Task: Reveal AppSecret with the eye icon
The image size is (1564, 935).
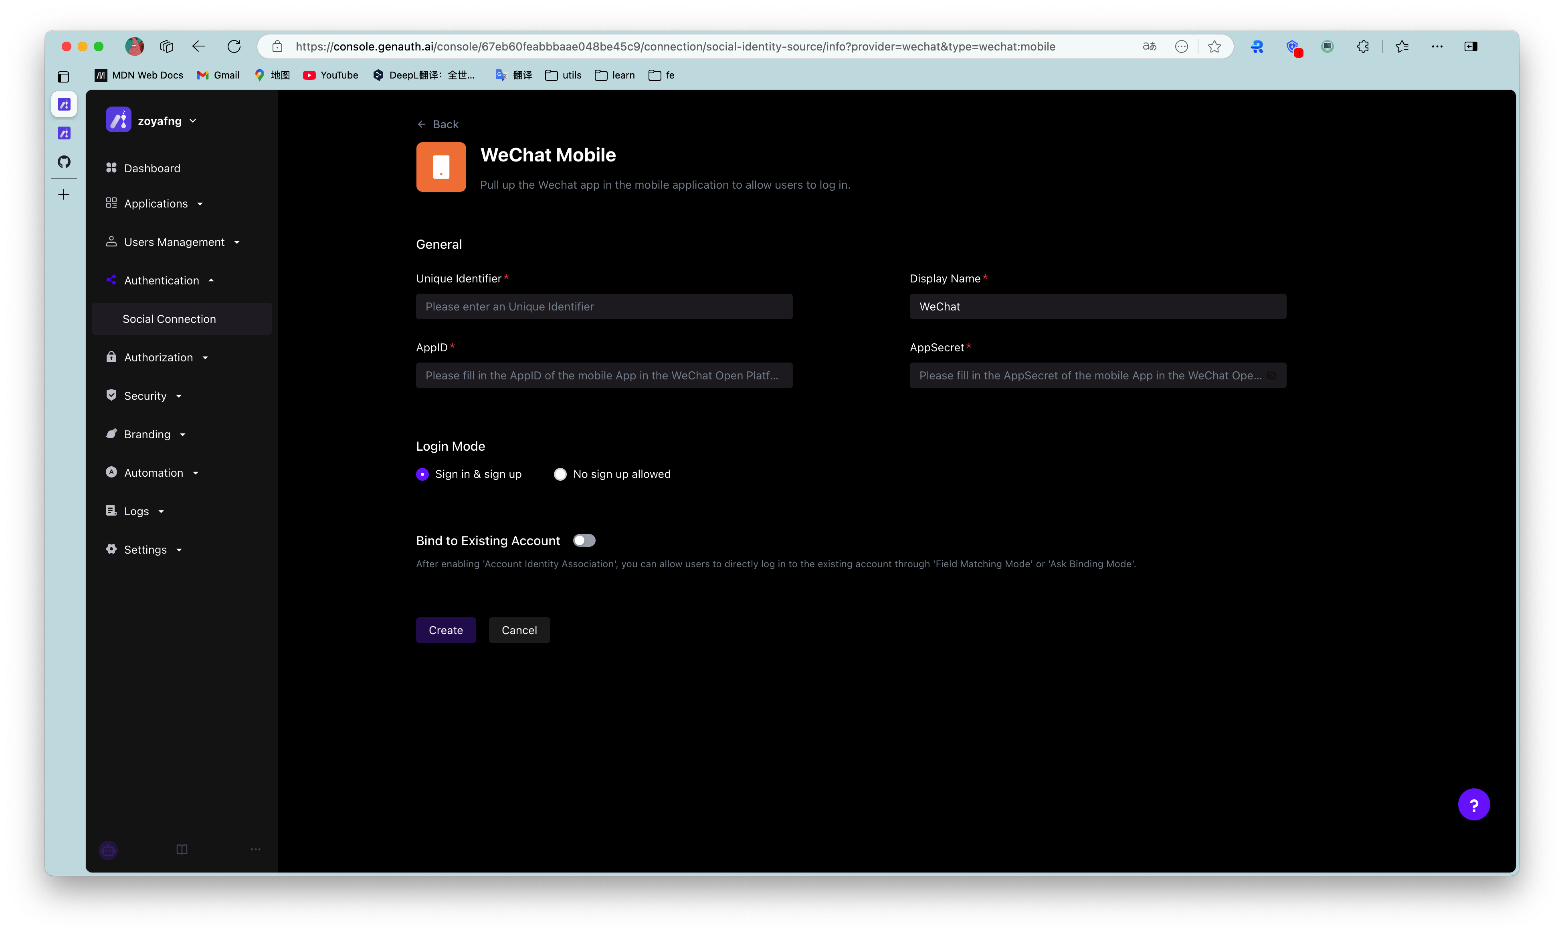Action: (x=1271, y=375)
